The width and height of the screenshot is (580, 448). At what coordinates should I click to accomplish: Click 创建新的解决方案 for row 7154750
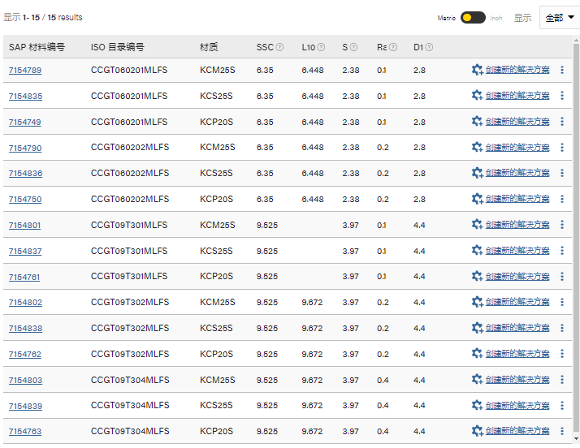pyautogui.click(x=517, y=200)
